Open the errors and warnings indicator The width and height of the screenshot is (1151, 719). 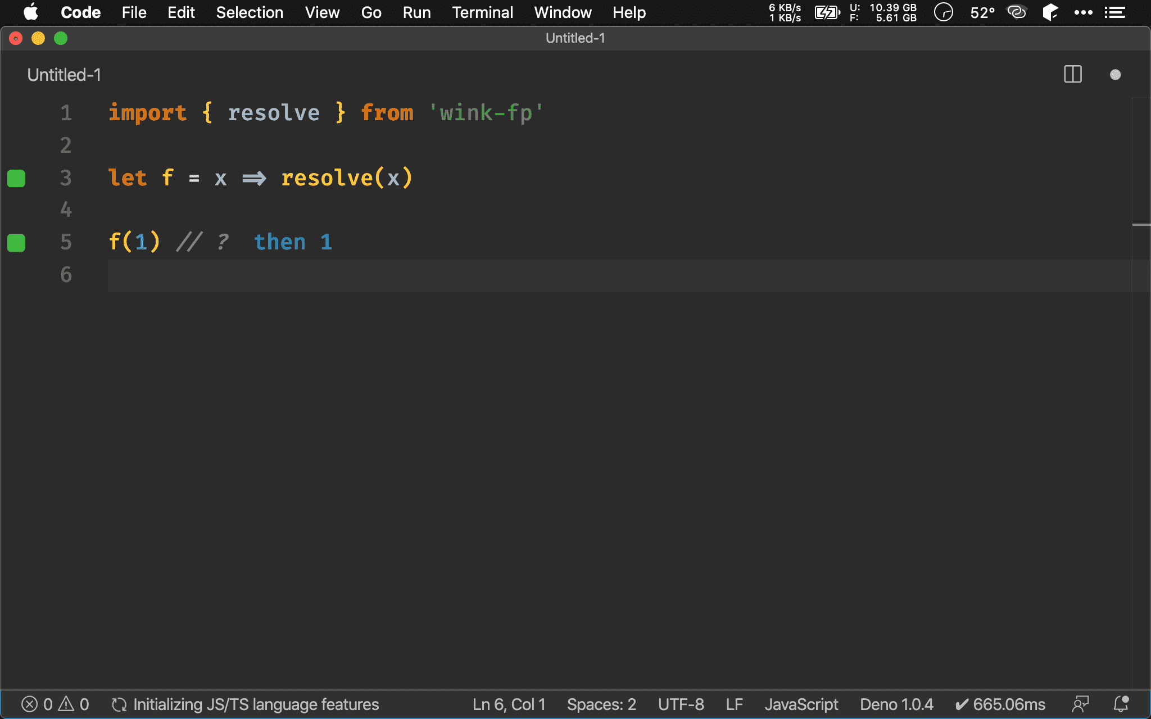point(55,704)
